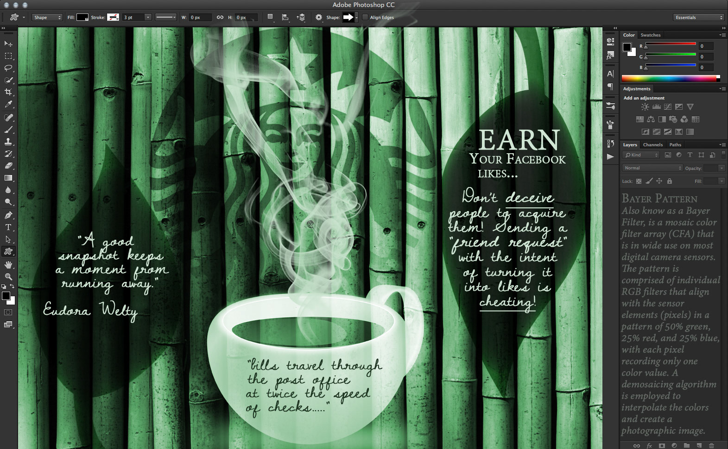
Task: Add a Color Balance adjustment
Action: coord(651,119)
